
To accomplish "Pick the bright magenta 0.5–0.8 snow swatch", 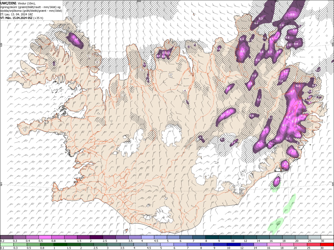I will click(45, 237).
